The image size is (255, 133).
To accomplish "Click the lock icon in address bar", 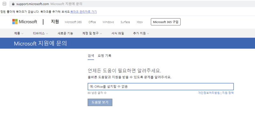I will (x=13, y=4).
